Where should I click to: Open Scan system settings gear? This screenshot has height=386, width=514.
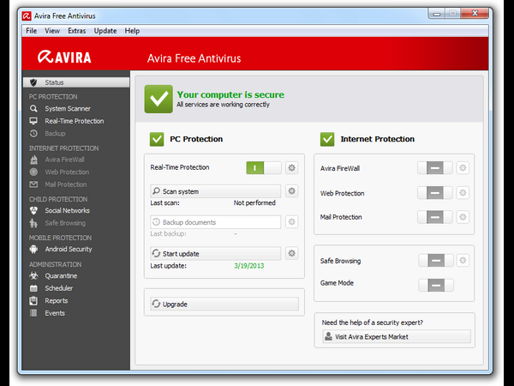291,190
